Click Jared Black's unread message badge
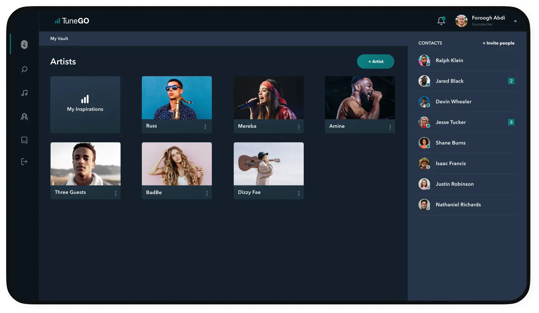This screenshot has width=539, height=313. (511, 81)
